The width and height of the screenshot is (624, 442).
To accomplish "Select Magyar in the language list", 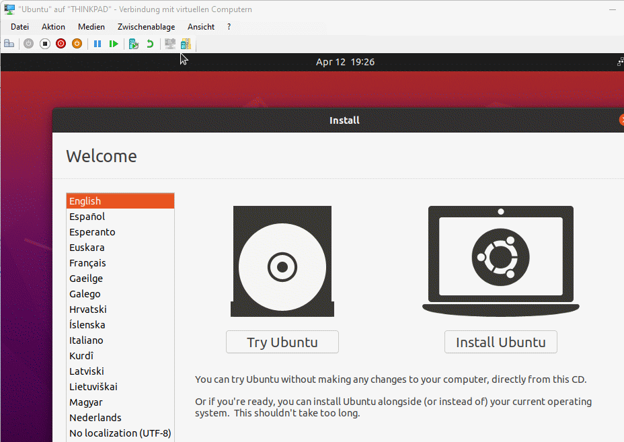I will [120, 402].
